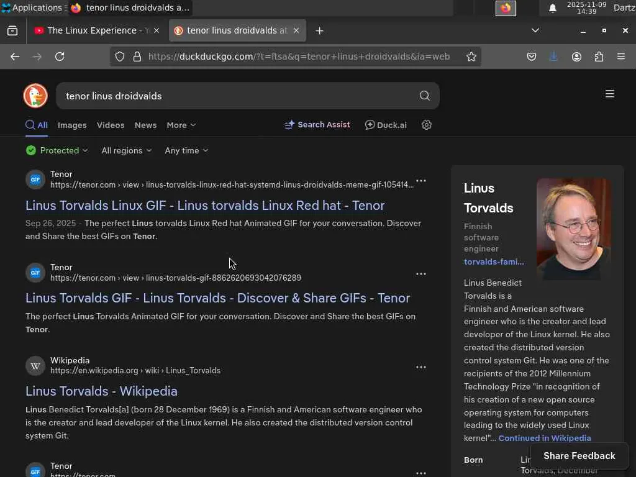Open the options dots for the second Tenor result
The width and height of the screenshot is (636, 477).
click(x=421, y=274)
